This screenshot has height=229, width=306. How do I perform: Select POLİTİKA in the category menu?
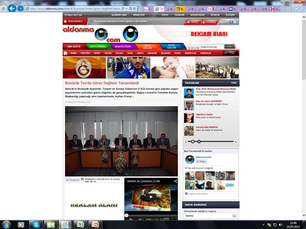pos(85,53)
